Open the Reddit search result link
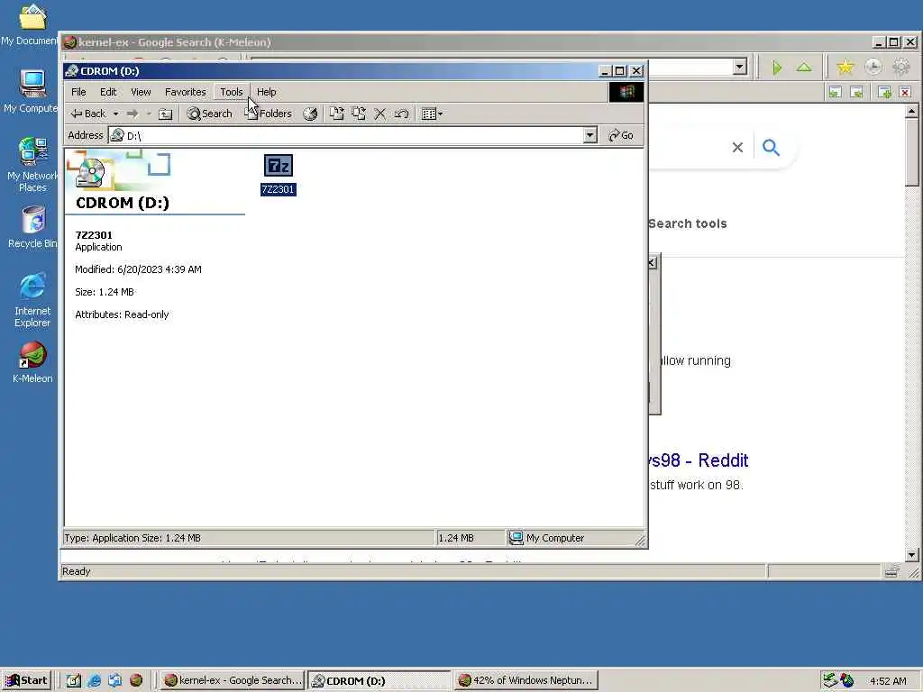This screenshot has height=692, width=923. 699,460
